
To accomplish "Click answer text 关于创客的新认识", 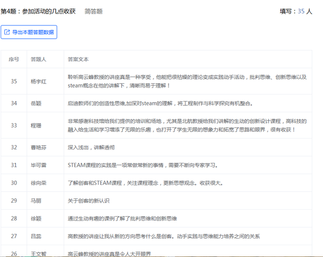I will click(x=89, y=201).
